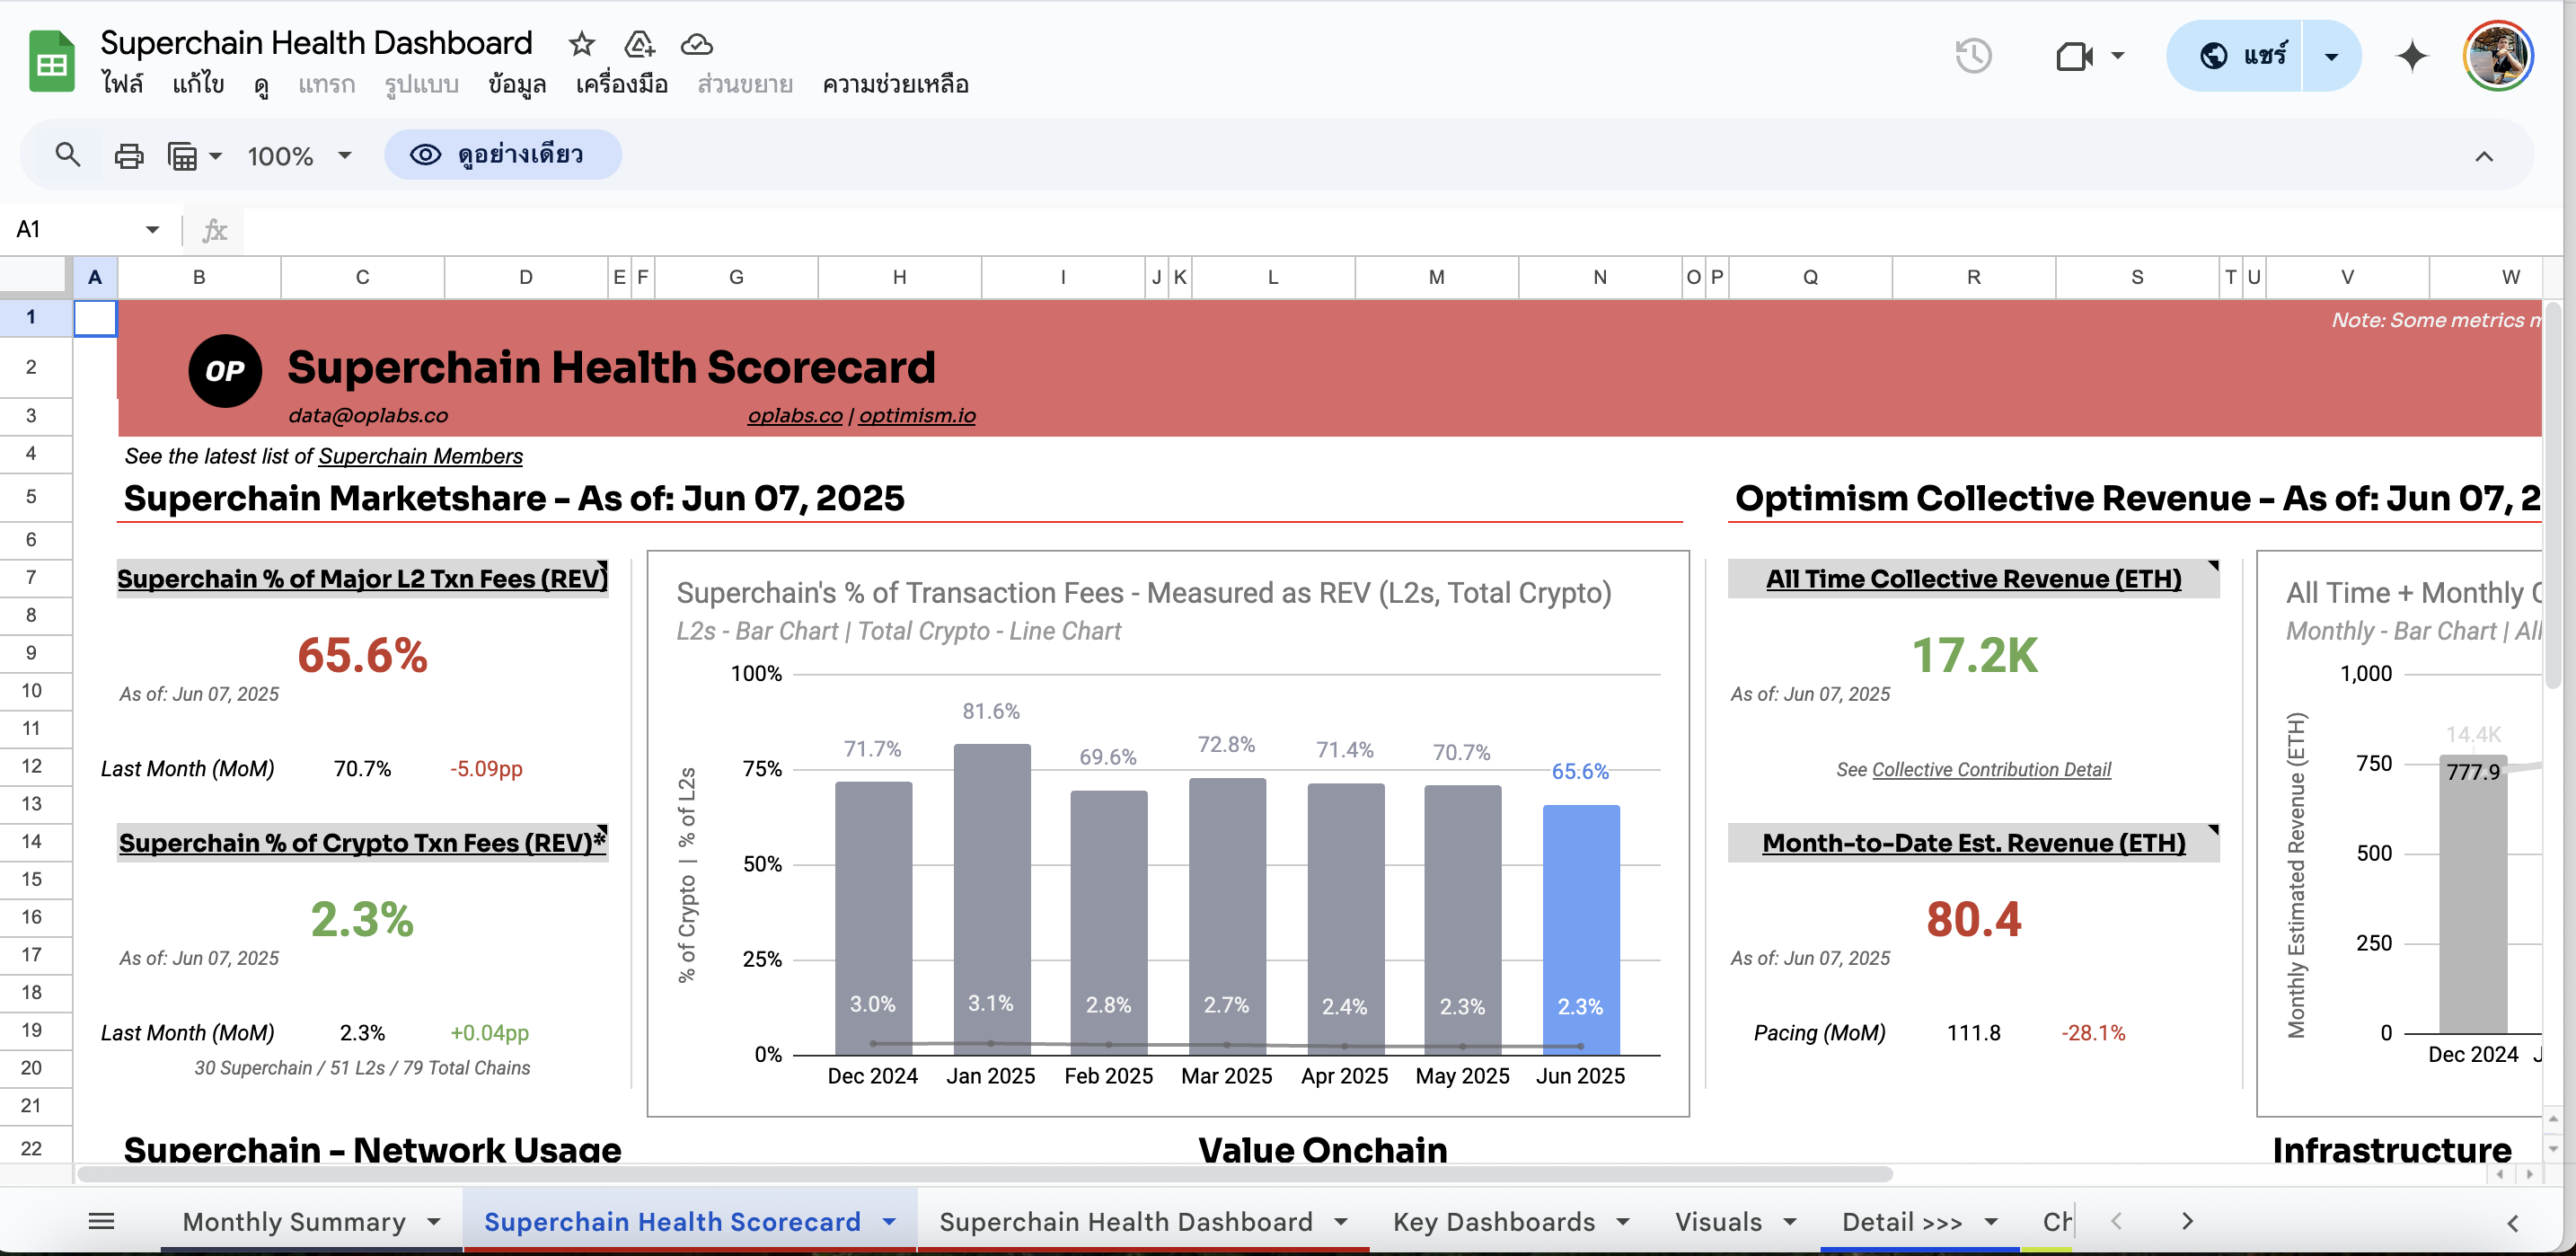The width and height of the screenshot is (2576, 1256).
Task: Open the แก้ไข (Edit) menu
Action: coord(197,85)
